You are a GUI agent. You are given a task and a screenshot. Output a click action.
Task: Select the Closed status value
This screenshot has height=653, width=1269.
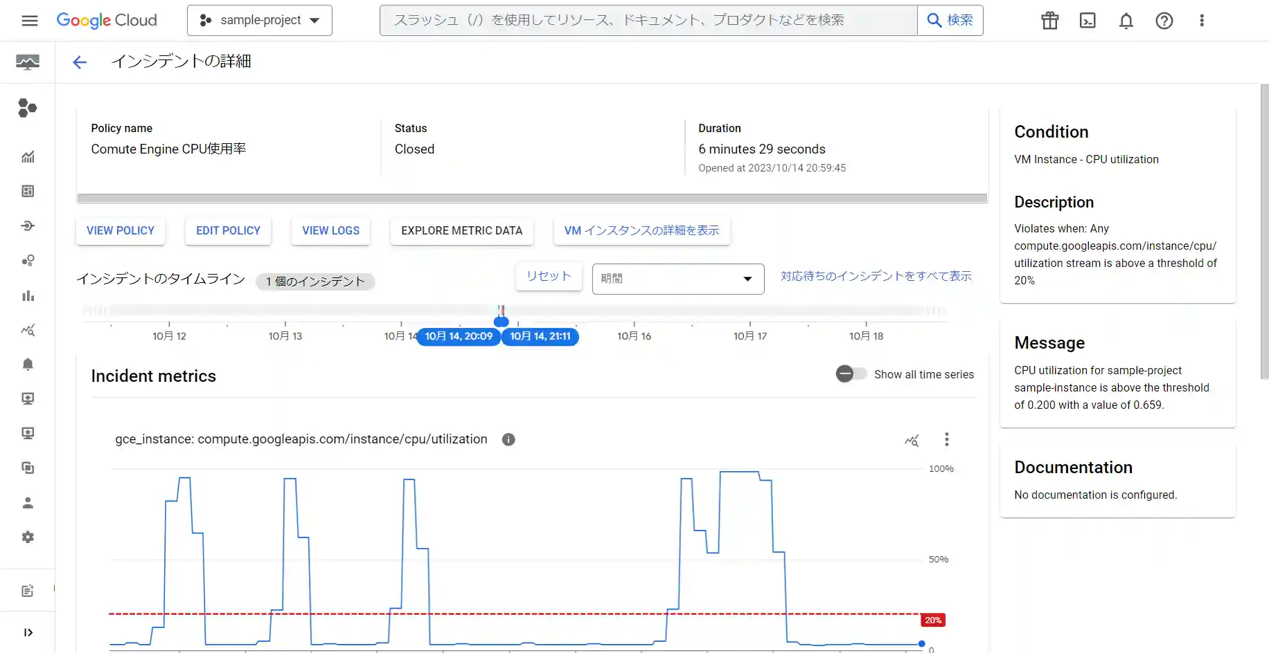[x=414, y=149]
